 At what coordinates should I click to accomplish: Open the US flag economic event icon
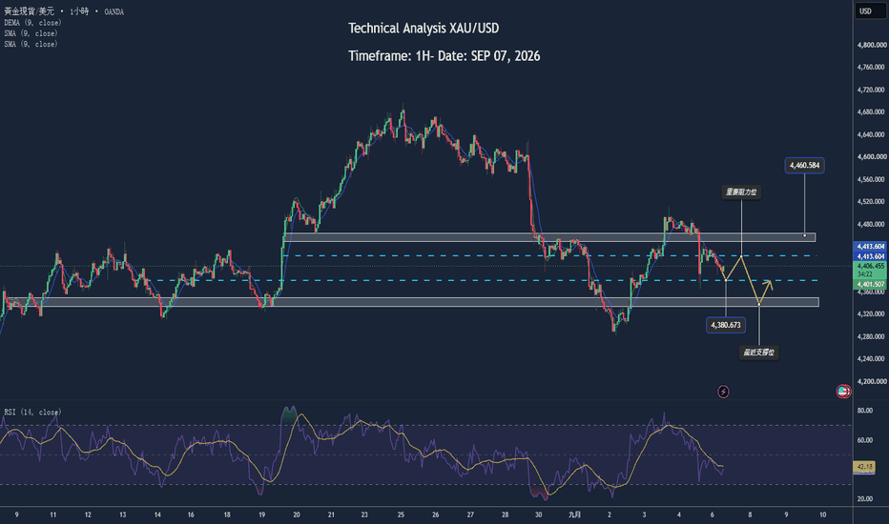tap(843, 391)
